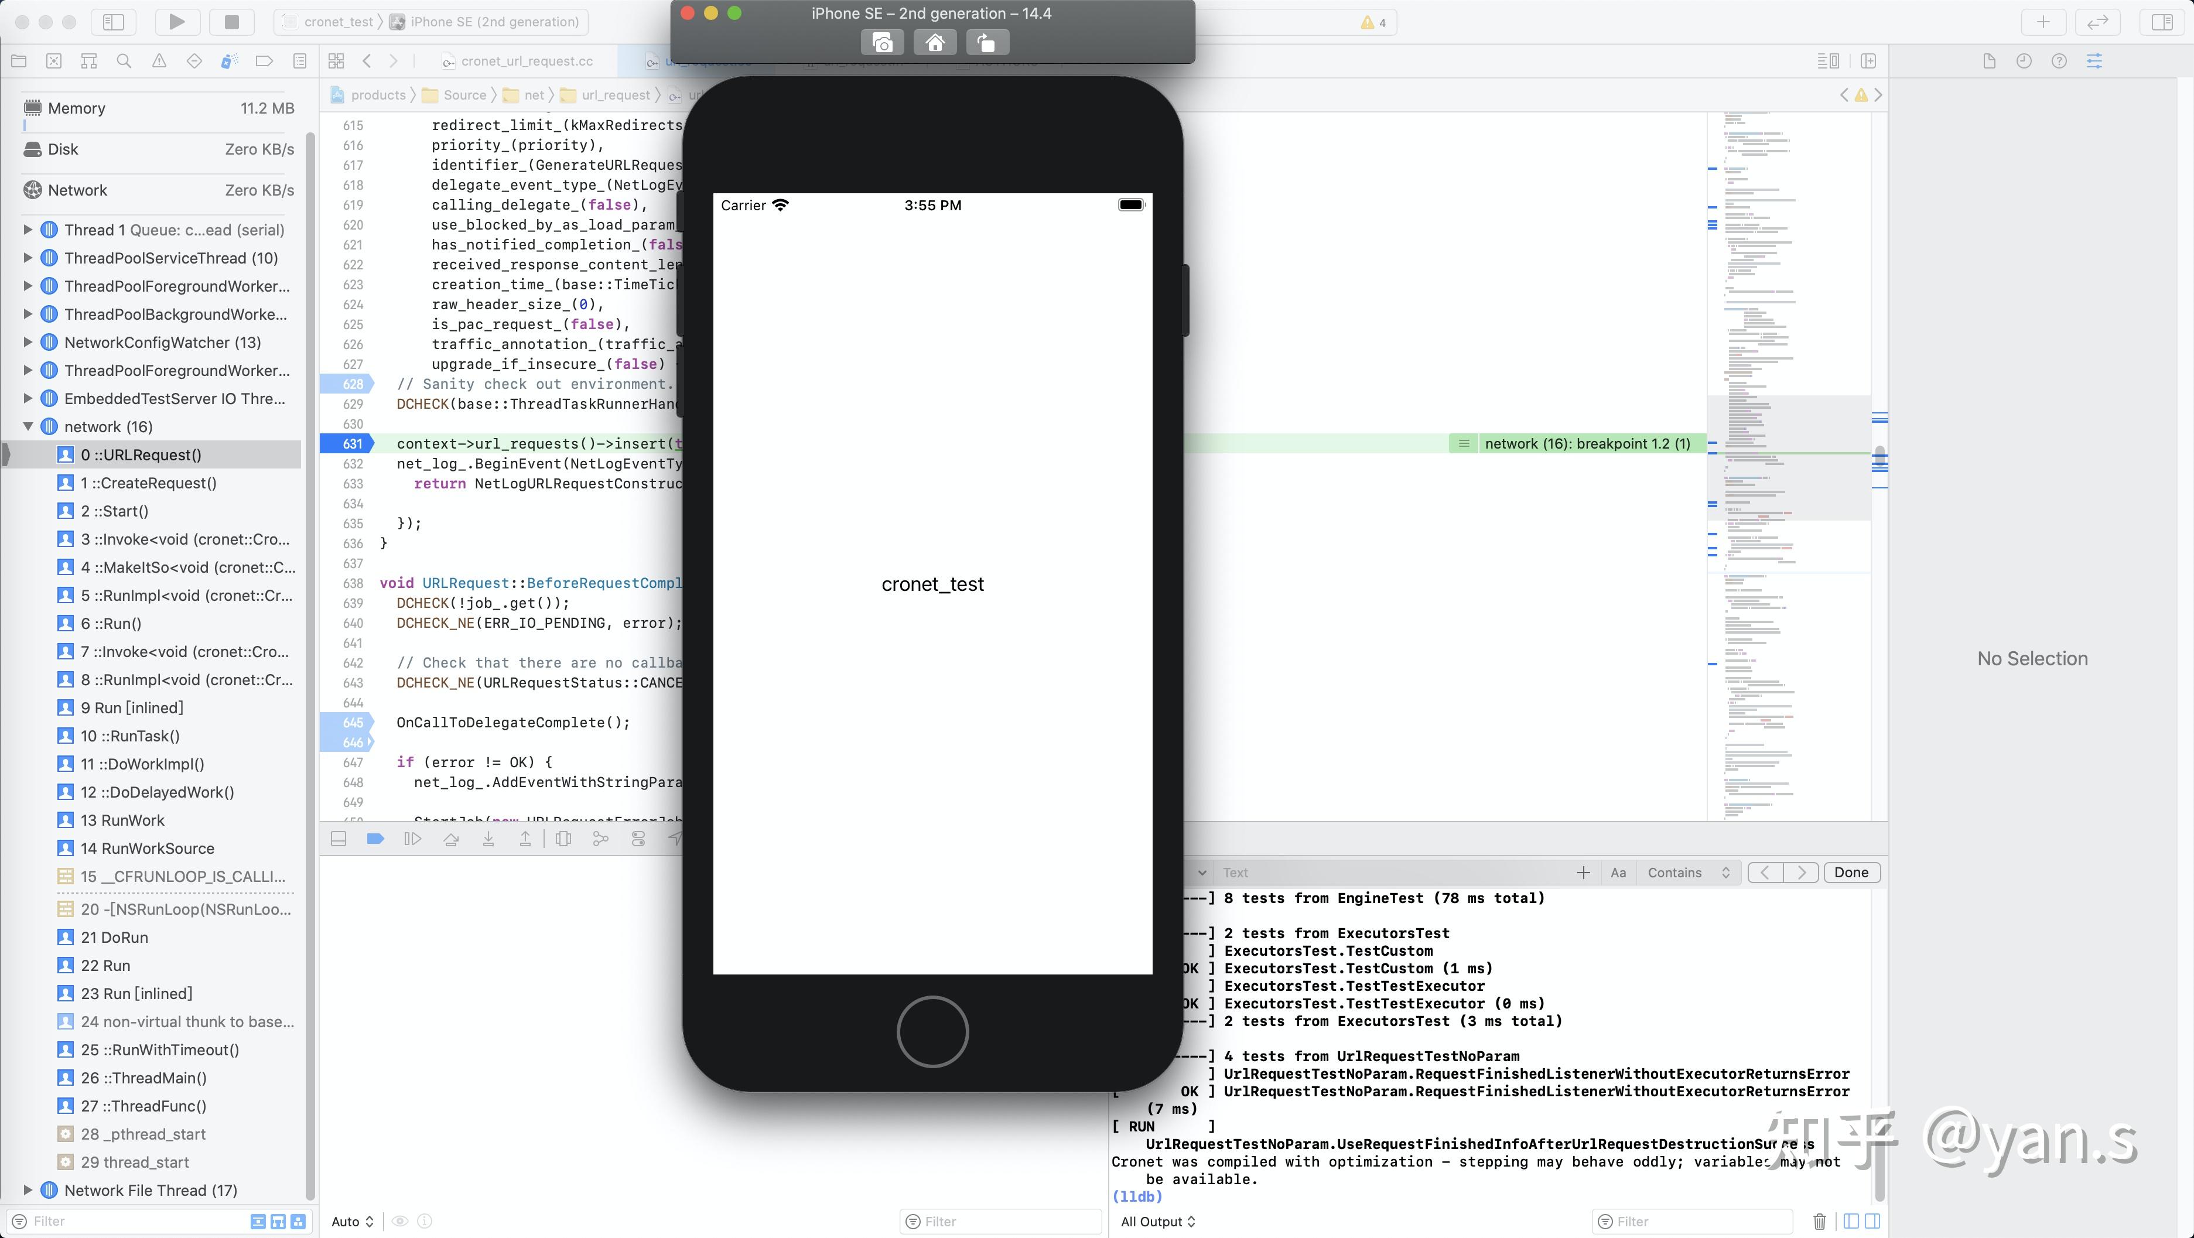
Task: Deactivate breakpoints using the blue flag toggle
Action: tap(375, 839)
